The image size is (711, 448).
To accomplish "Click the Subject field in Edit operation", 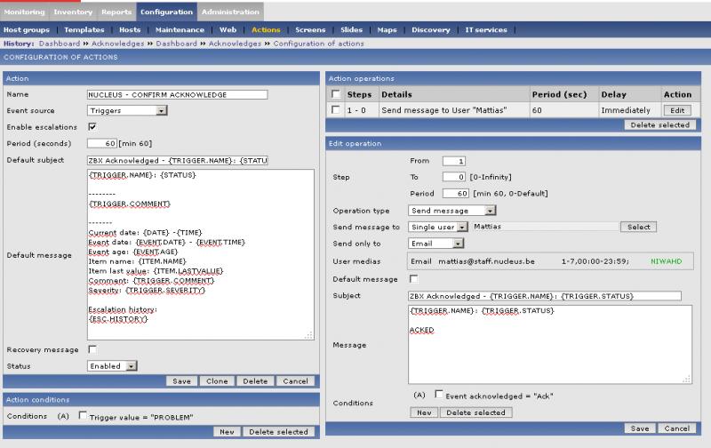I will 544,295.
